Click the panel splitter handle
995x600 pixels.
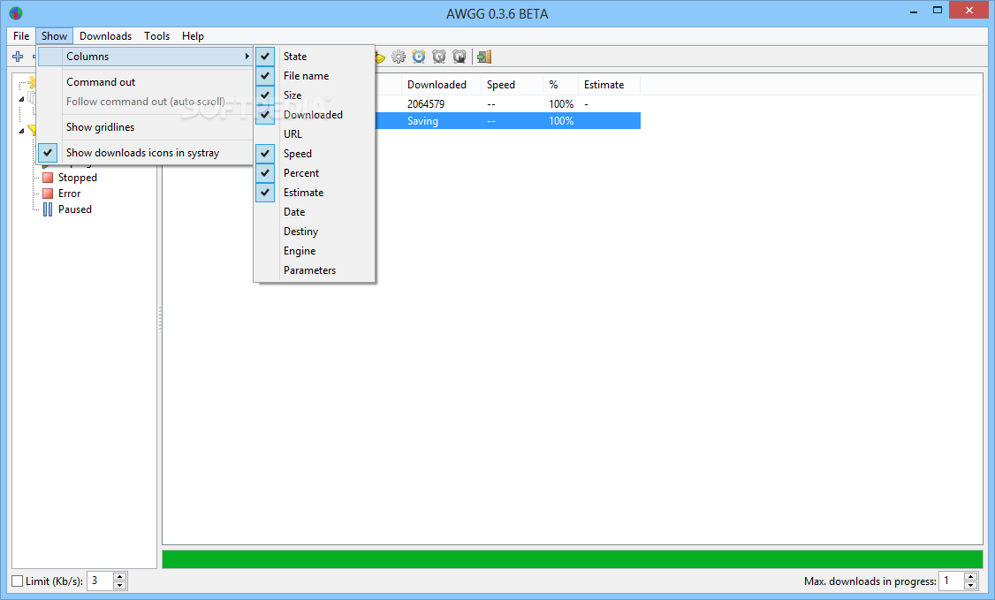coord(159,319)
